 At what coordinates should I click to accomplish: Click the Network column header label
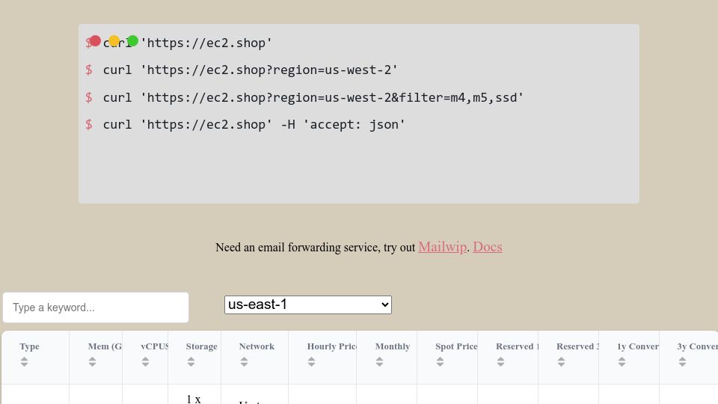click(257, 346)
